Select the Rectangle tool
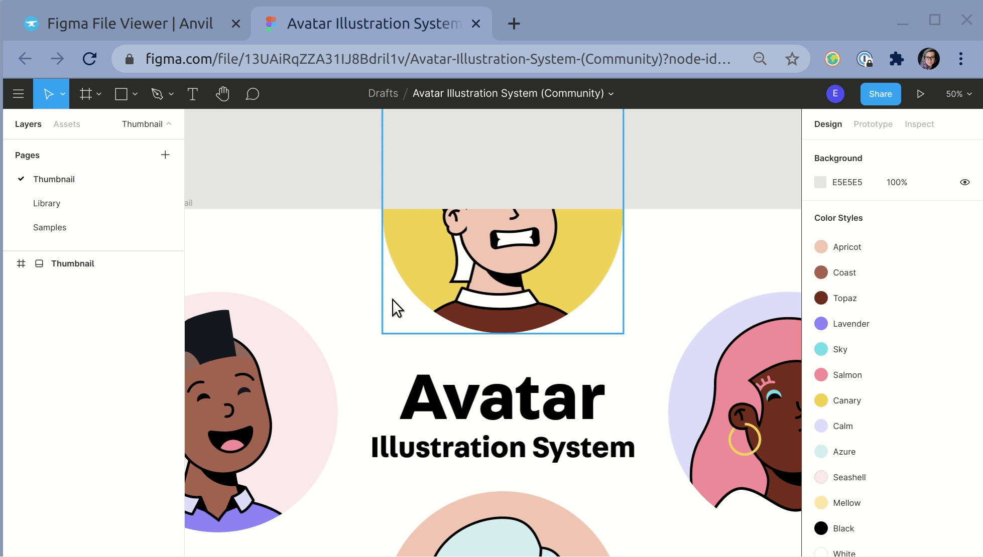The image size is (983, 557). click(121, 93)
